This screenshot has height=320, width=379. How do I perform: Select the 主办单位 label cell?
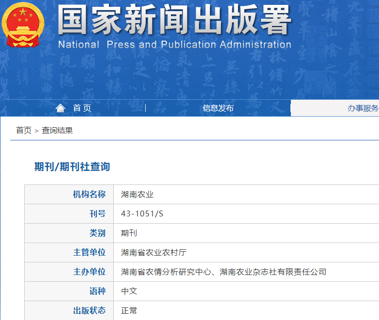tap(69, 272)
